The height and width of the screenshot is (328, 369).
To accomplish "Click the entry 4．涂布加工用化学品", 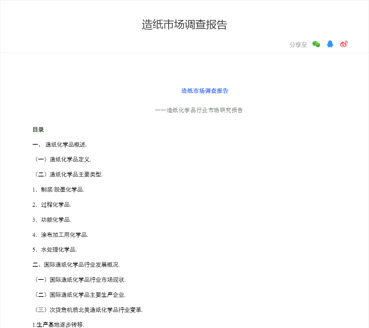I will pos(60,235).
